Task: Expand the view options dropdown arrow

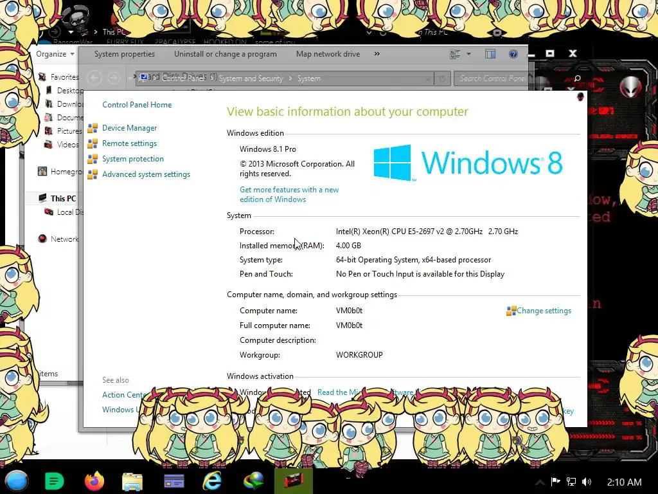Action: coord(468,54)
